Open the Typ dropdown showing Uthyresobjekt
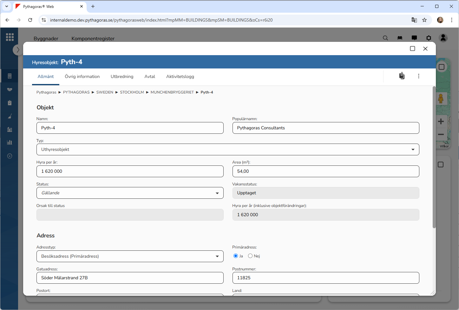The height and width of the screenshot is (310, 459). [x=228, y=150]
